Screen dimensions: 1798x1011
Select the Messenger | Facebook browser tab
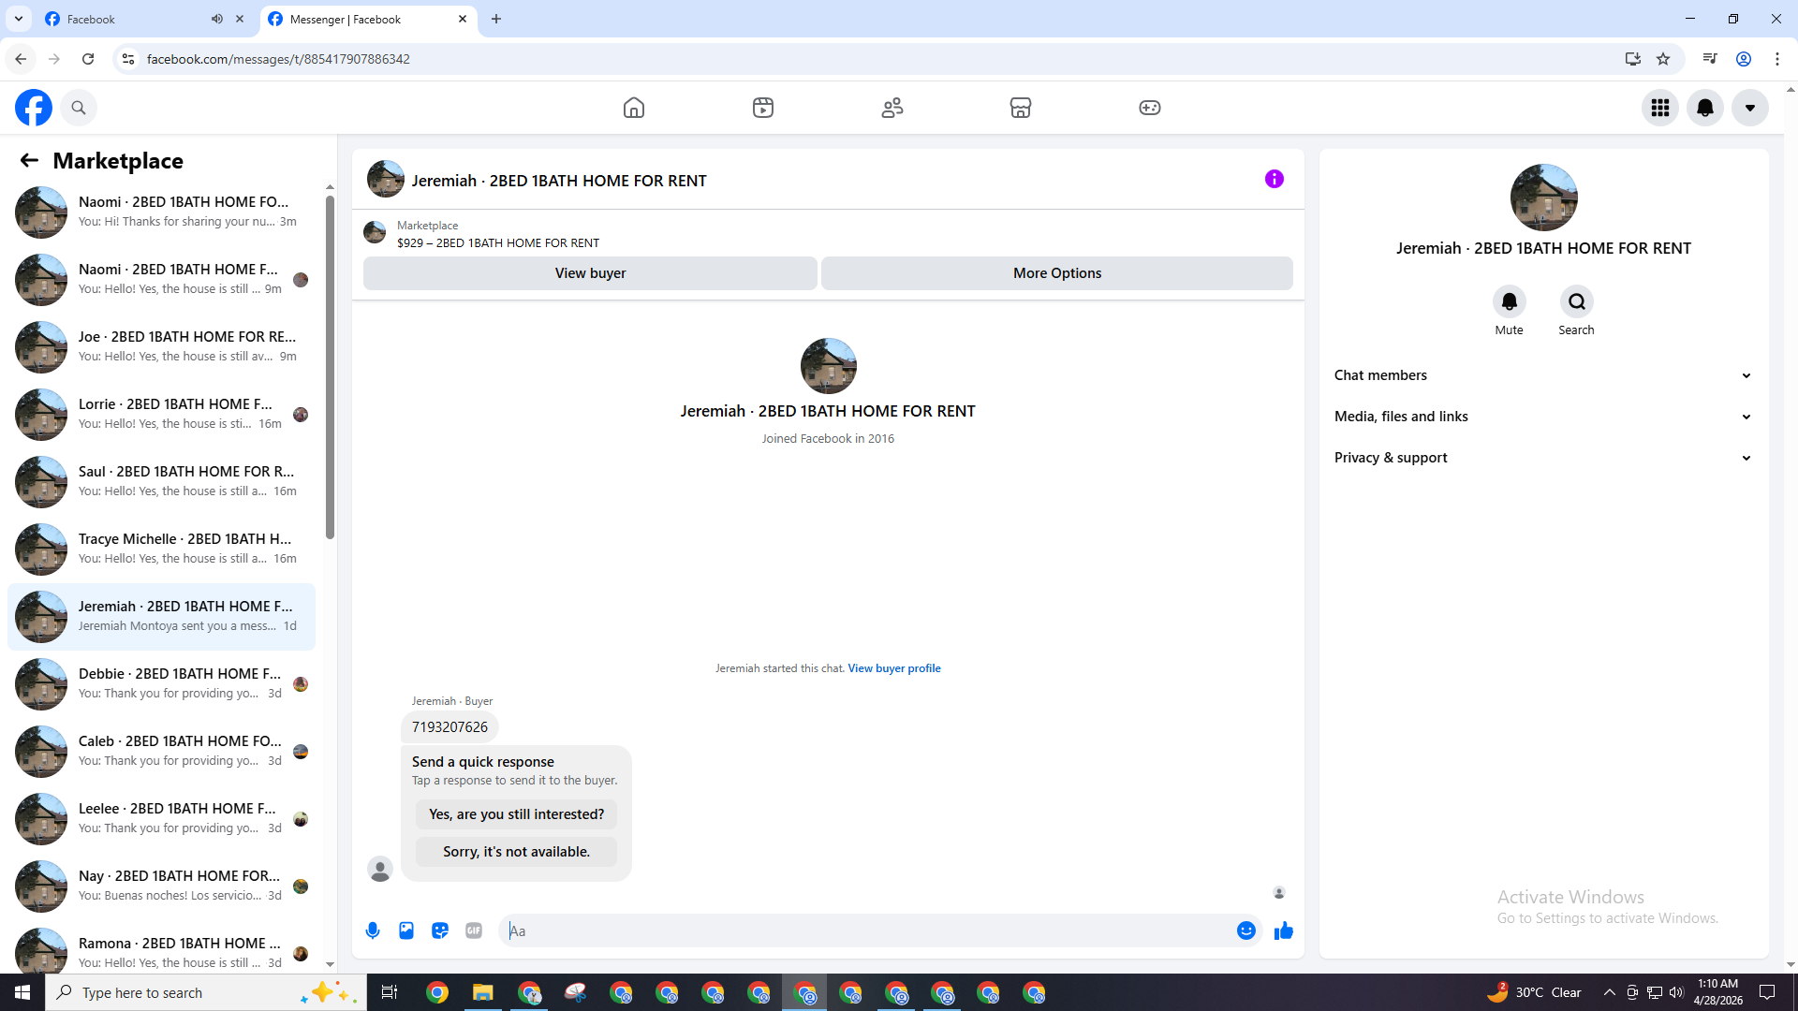tap(369, 19)
